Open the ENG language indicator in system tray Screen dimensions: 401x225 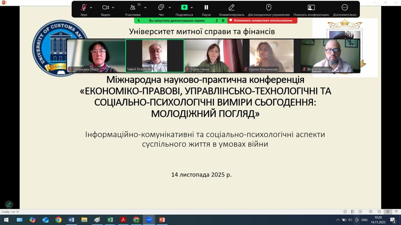[364, 220]
